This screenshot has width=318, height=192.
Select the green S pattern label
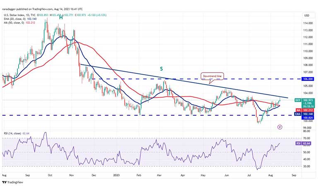(x=161, y=69)
